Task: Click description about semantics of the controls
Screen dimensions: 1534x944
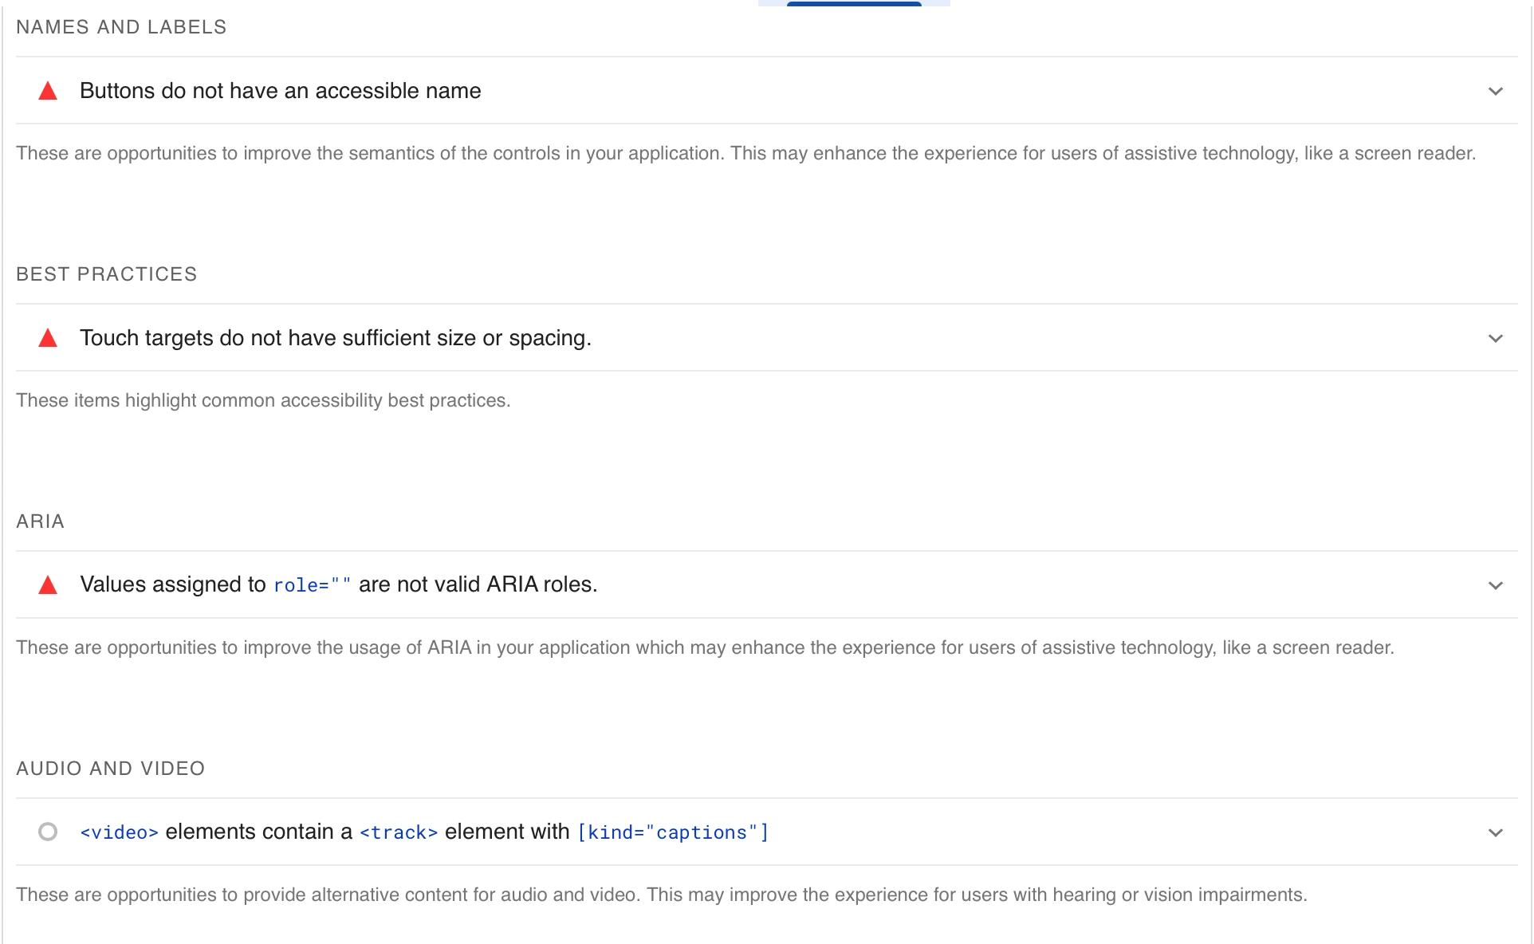Action: [746, 153]
